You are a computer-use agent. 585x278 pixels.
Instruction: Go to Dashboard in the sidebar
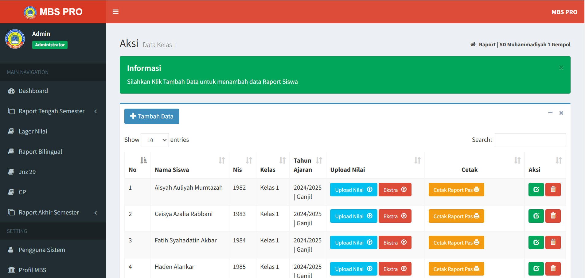pos(33,91)
